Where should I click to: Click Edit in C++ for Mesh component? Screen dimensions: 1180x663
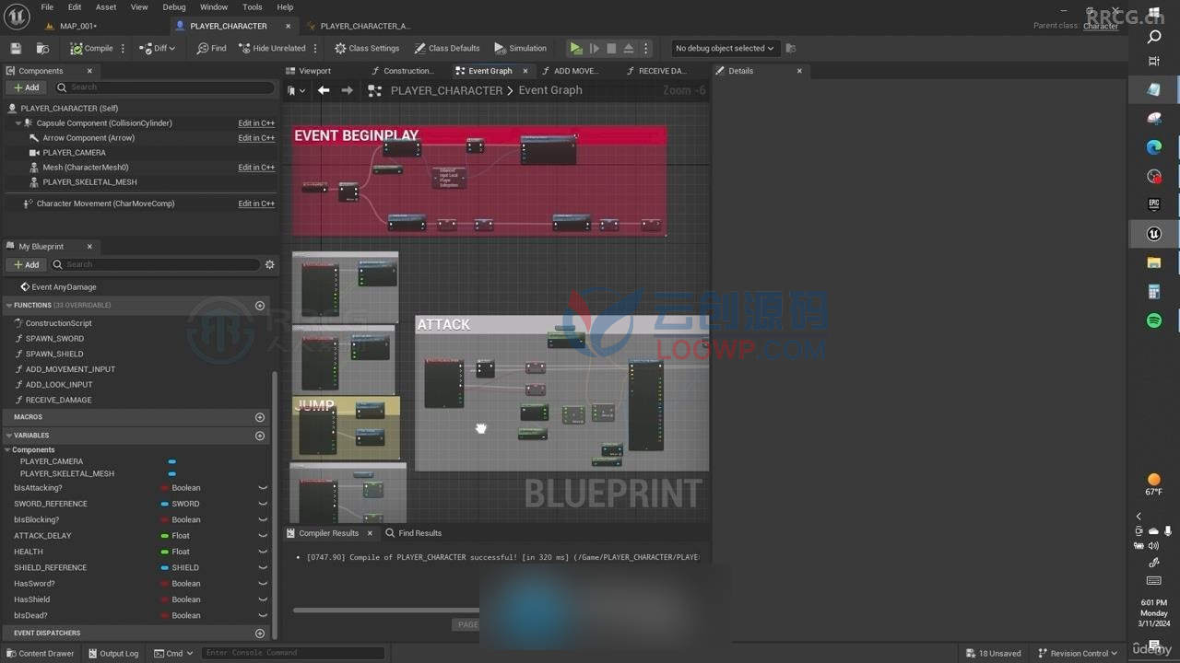point(256,168)
